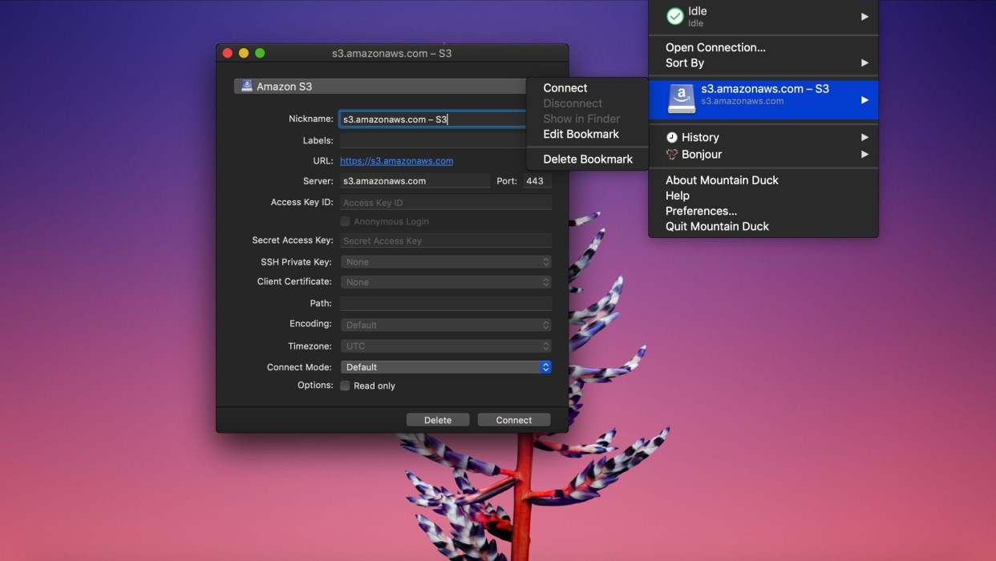Select the s3.amazonaws.com – S3 bookmark entry

click(x=763, y=100)
